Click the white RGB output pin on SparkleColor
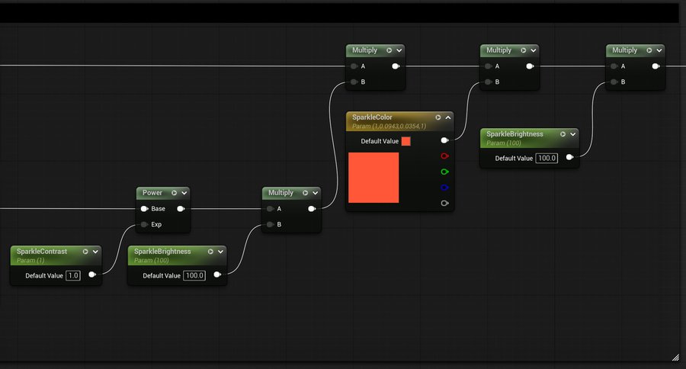This screenshot has width=686, height=369. coord(444,141)
